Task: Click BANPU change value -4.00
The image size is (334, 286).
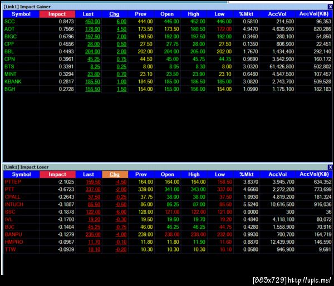Action: 121,234
